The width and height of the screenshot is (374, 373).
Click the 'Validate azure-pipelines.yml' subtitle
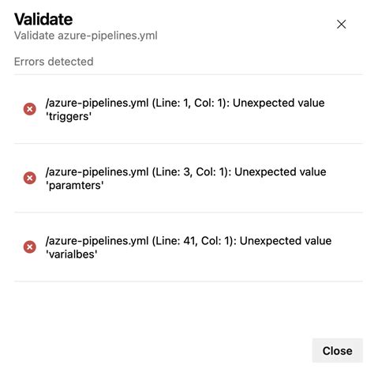point(86,36)
